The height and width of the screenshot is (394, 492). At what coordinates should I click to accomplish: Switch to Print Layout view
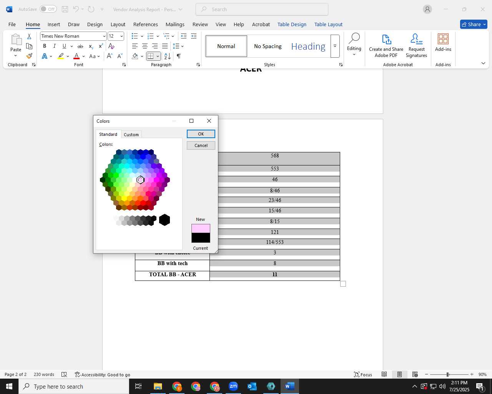click(x=399, y=374)
